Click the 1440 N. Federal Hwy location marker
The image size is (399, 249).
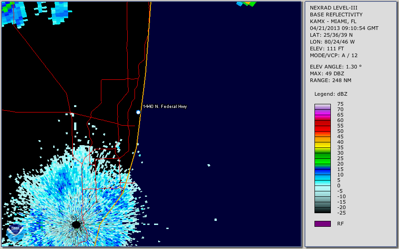coord(138,112)
